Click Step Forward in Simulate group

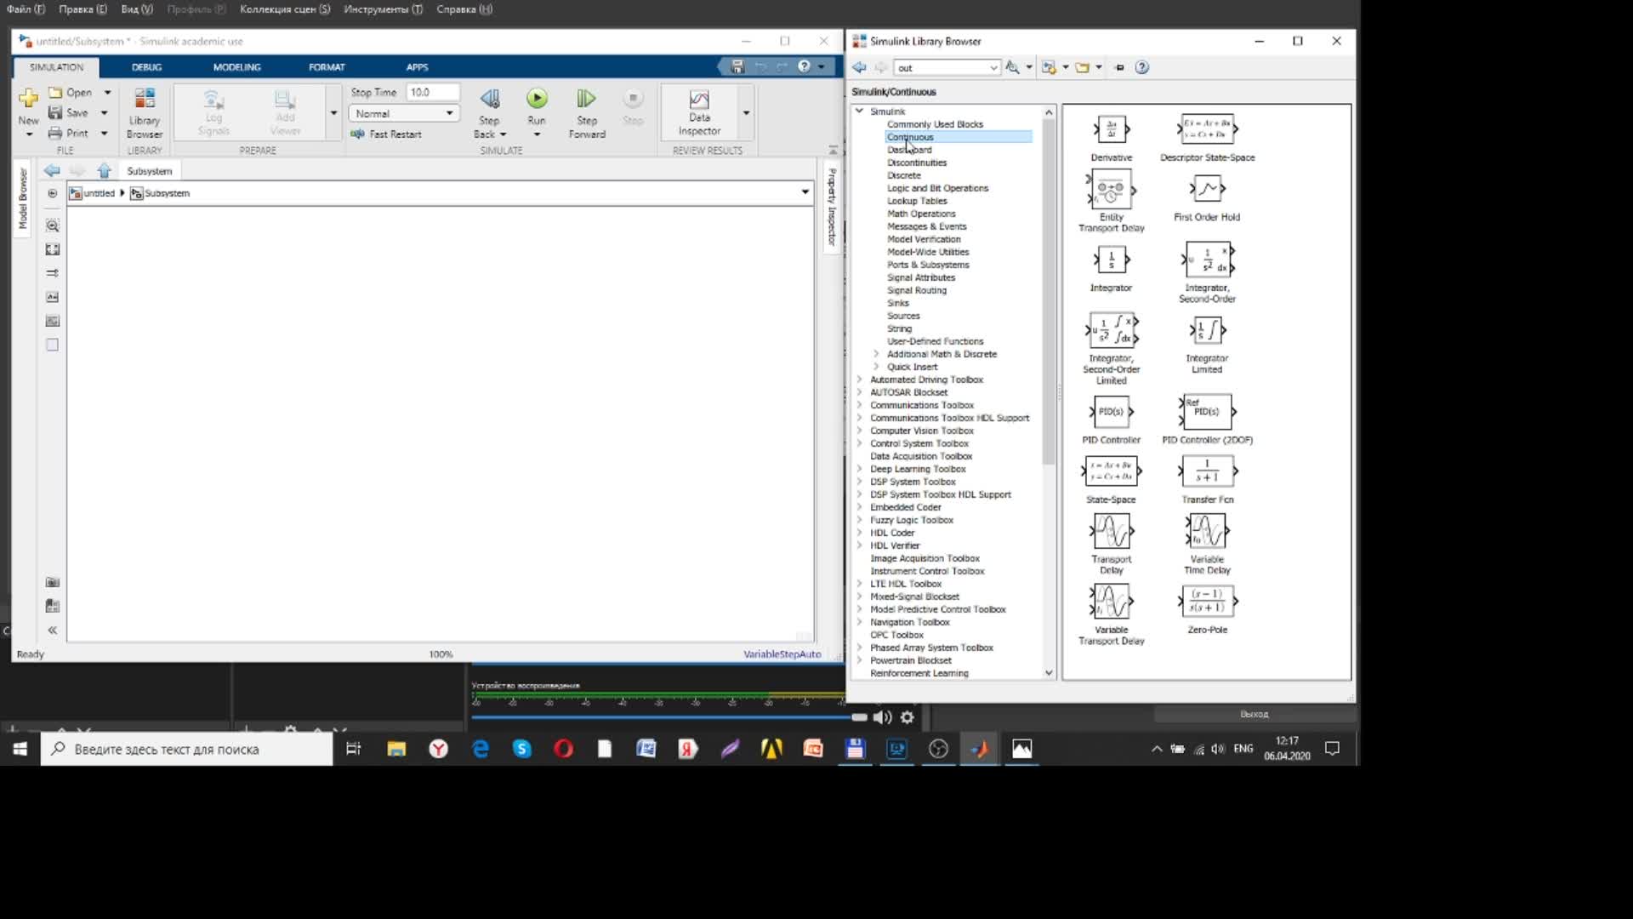click(587, 113)
